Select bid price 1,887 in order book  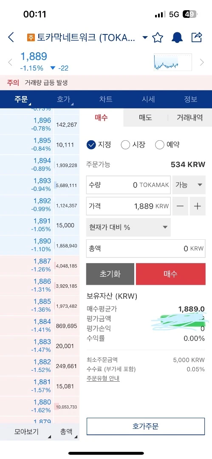point(27,266)
